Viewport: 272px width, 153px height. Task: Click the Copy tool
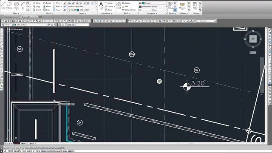click(x=37, y=6)
